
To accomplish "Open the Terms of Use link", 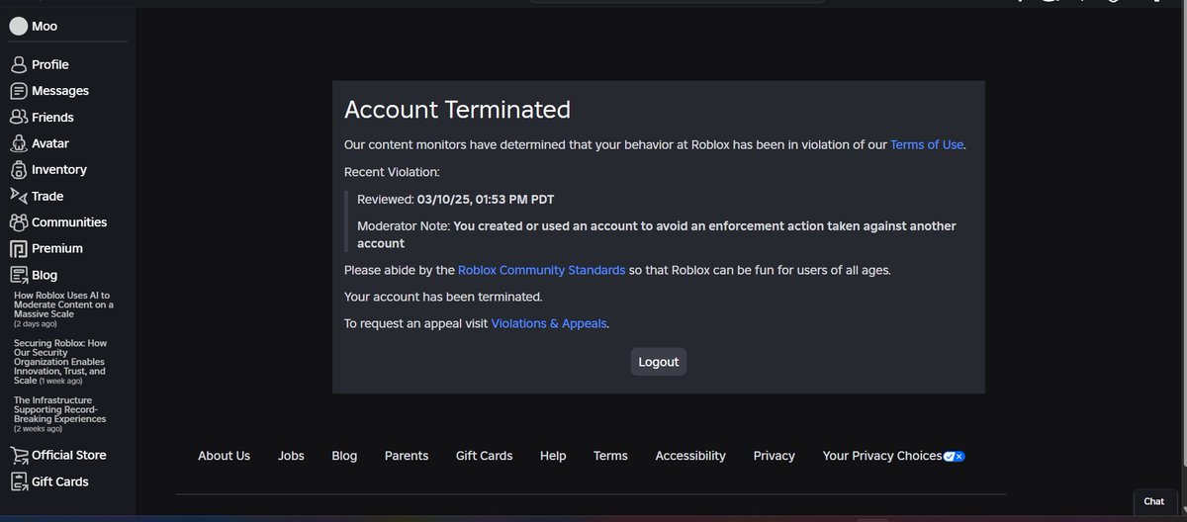I will click(927, 144).
